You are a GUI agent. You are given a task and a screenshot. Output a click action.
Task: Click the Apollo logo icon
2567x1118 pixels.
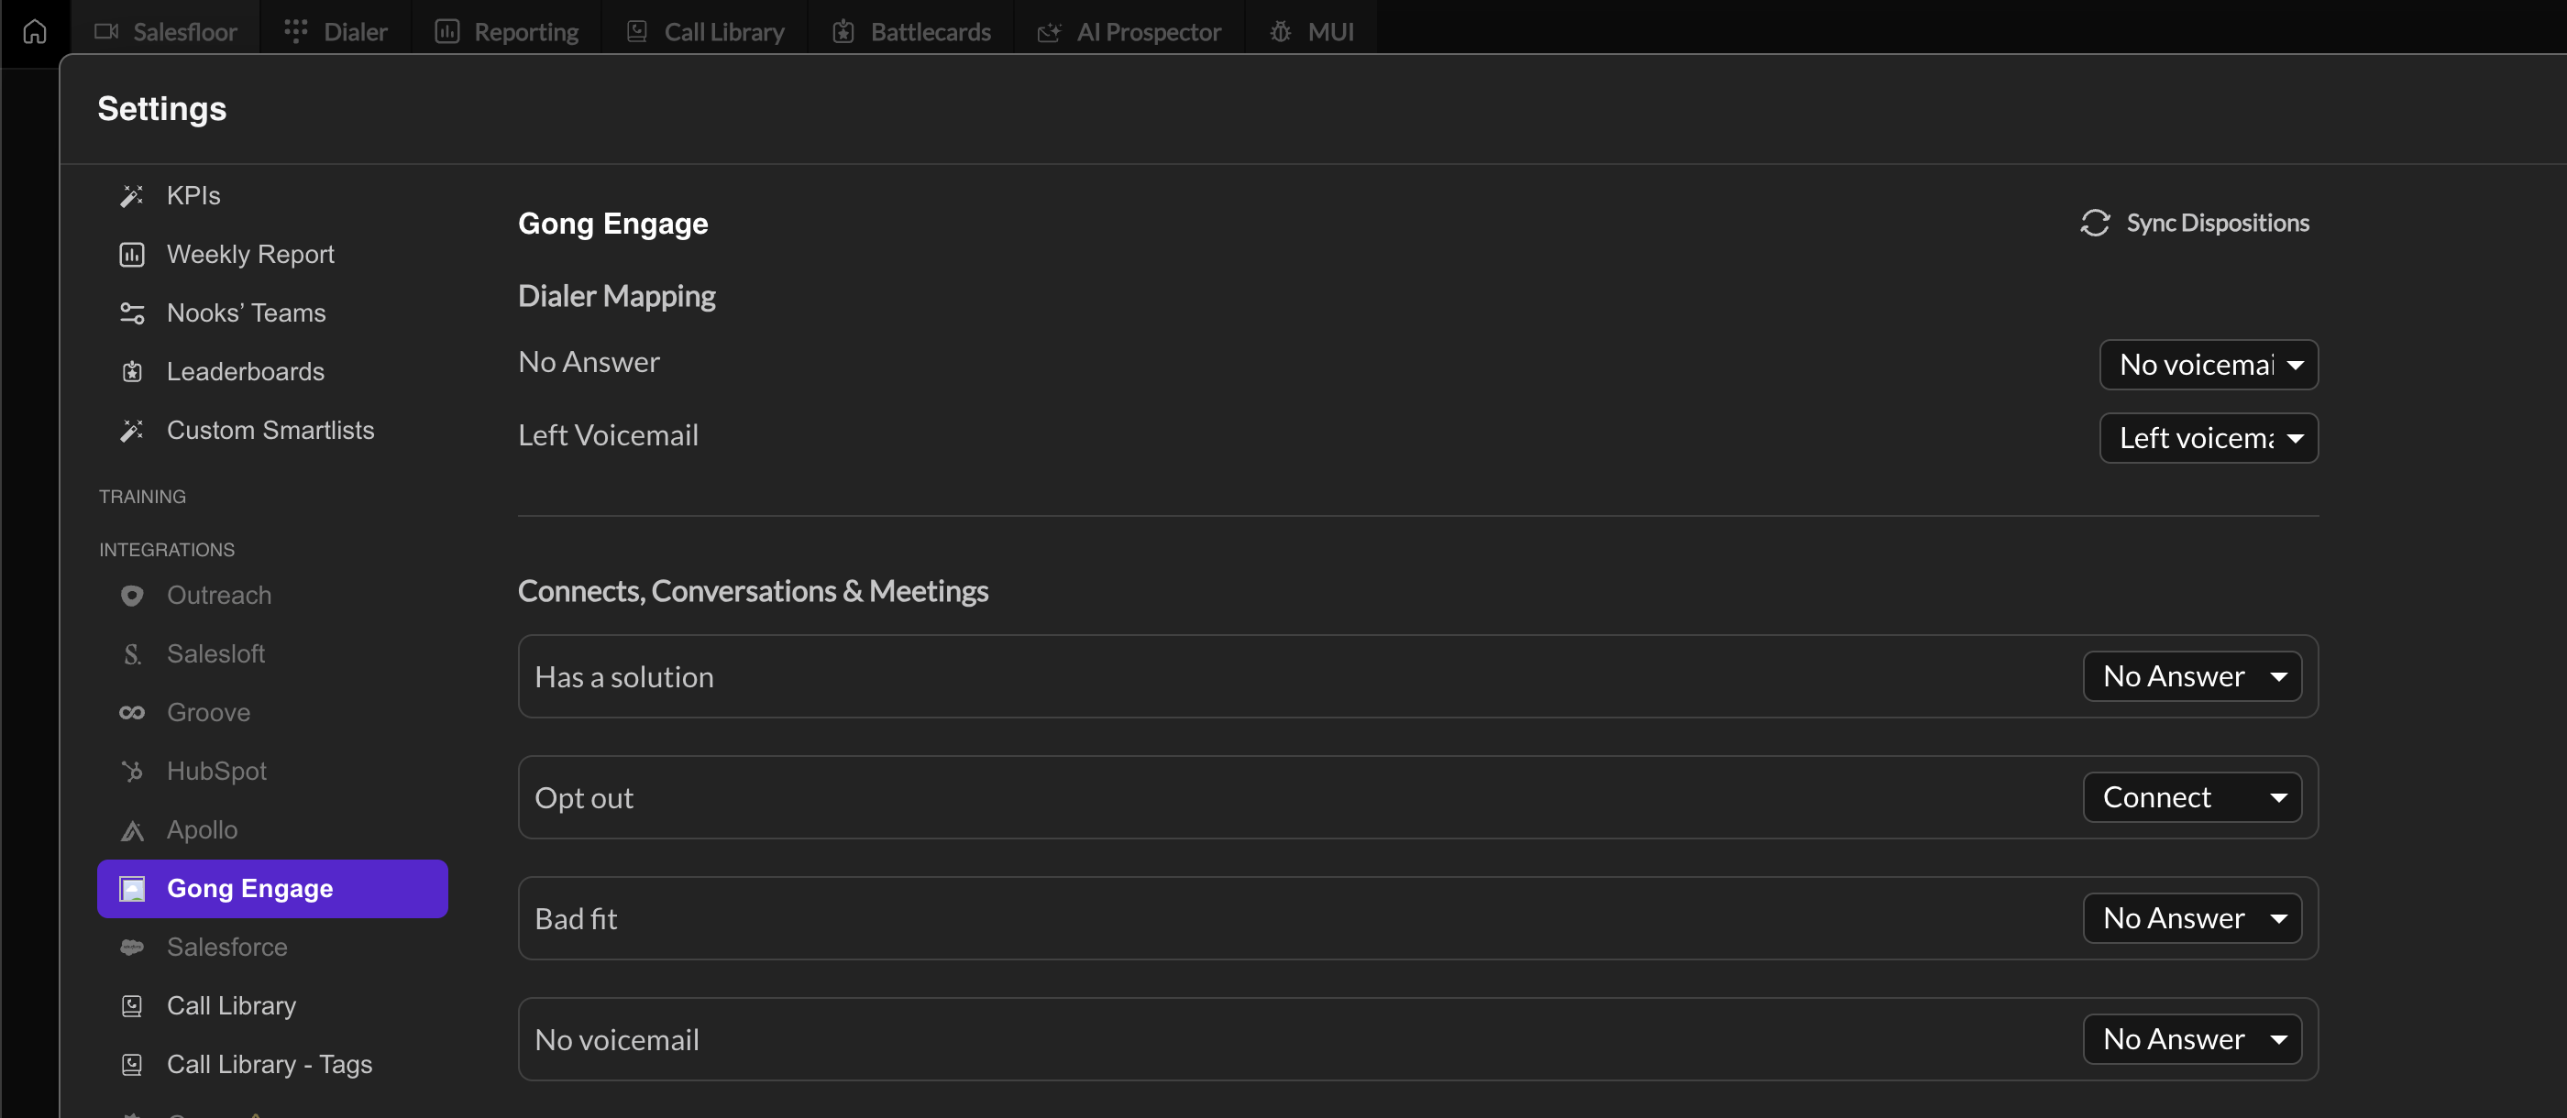point(131,830)
